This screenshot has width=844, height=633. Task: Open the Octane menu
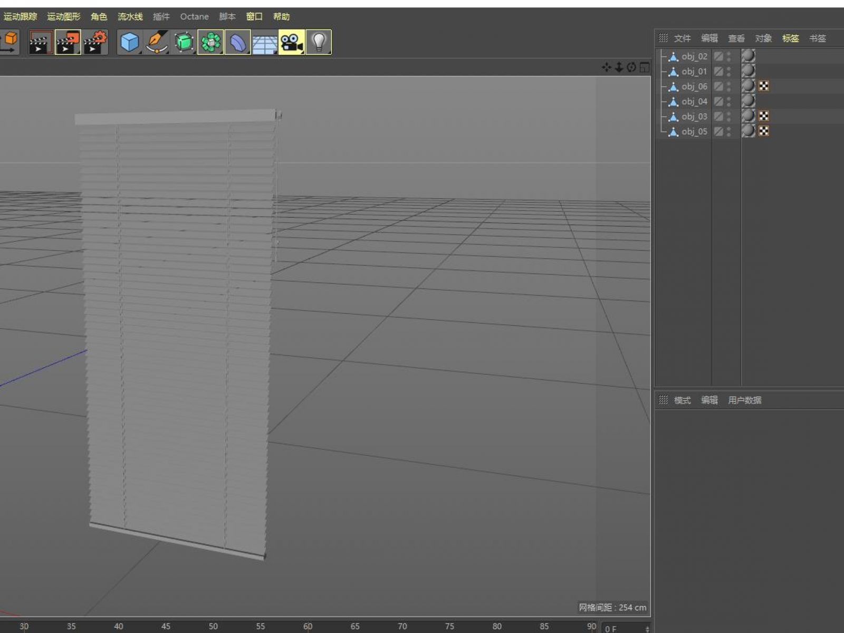coord(194,16)
